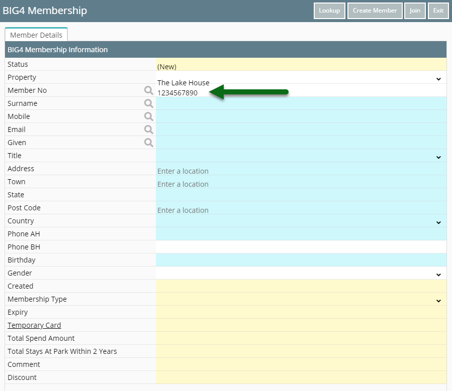Click the Exit button

(x=438, y=11)
